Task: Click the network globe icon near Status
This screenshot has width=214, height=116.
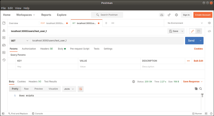Action: pyautogui.click(x=134, y=82)
